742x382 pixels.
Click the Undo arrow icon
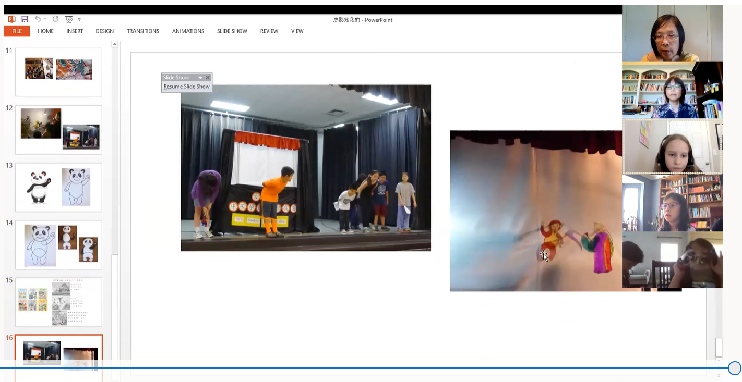coord(38,19)
